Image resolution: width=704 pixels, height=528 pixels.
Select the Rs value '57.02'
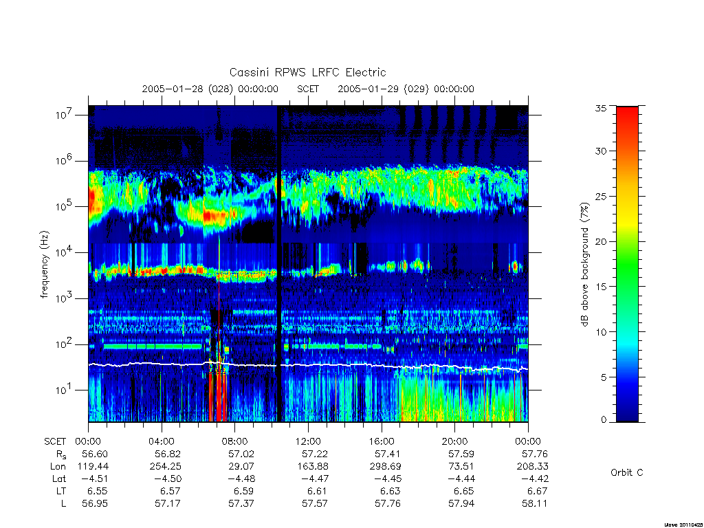[x=241, y=454]
